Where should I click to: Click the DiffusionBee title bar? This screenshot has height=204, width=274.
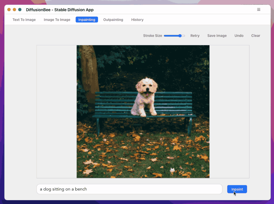(x=60, y=10)
